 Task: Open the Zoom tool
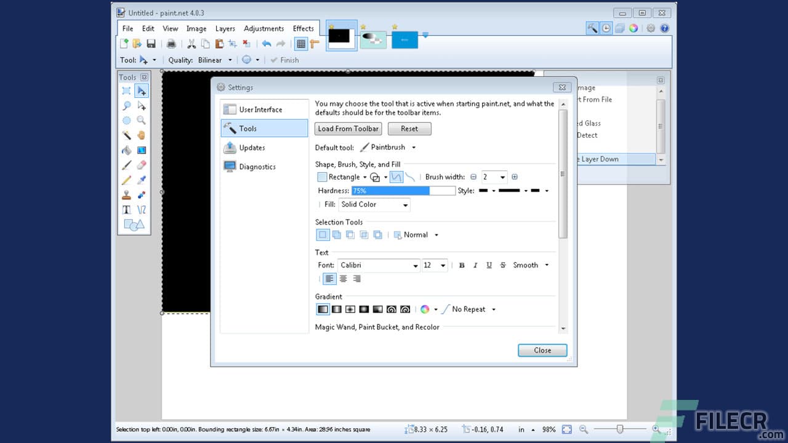point(142,121)
